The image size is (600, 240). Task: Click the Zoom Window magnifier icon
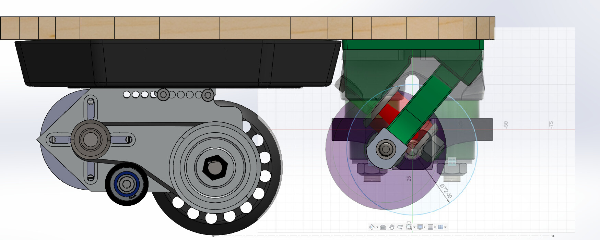tap(409, 227)
